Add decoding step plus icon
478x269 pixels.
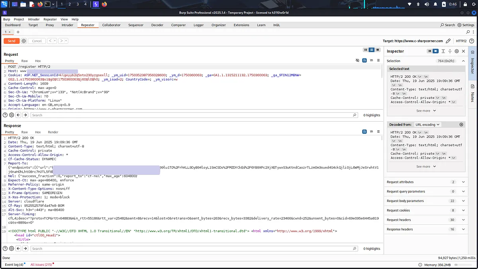coord(461,124)
